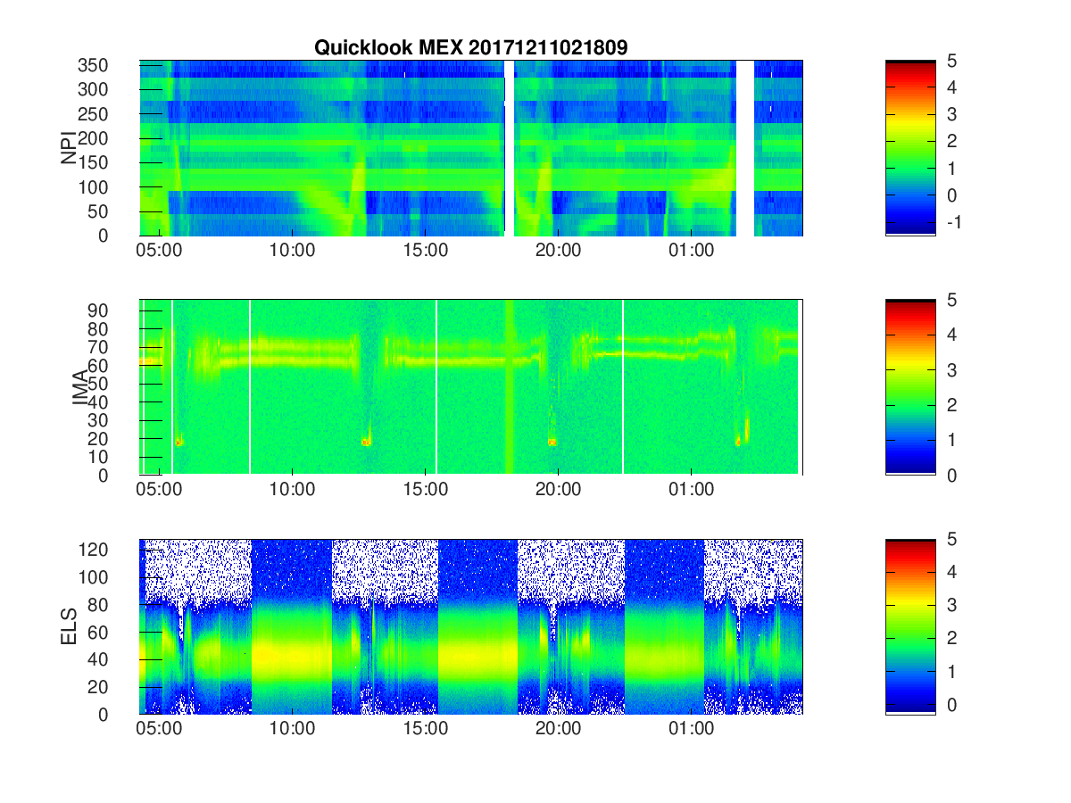Image resolution: width=1071 pixels, height=803 pixels.
Task: Click inside the ELS spectrogram panel
Action: pyautogui.click(x=470, y=626)
